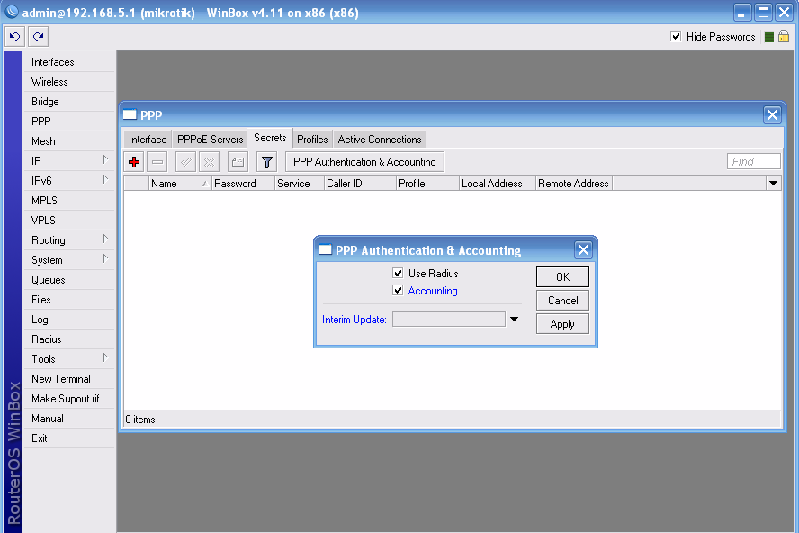This screenshot has width=799, height=533.
Task: Select the Secrets tab
Action: (270, 139)
